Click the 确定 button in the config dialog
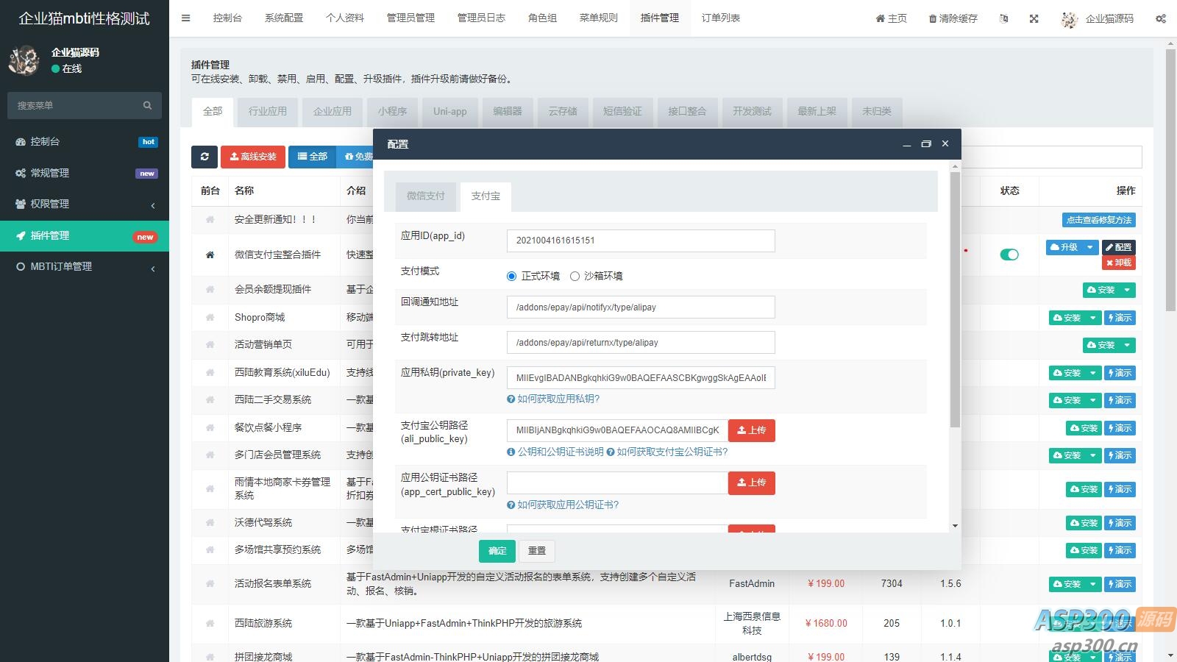 pyautogui.click(x=497, y=550)
